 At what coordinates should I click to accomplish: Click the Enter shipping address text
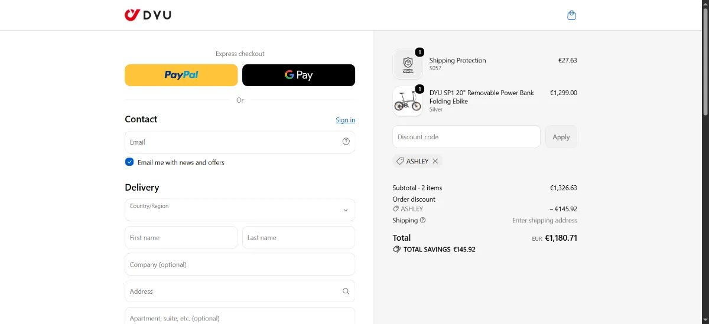click(544, 220)
